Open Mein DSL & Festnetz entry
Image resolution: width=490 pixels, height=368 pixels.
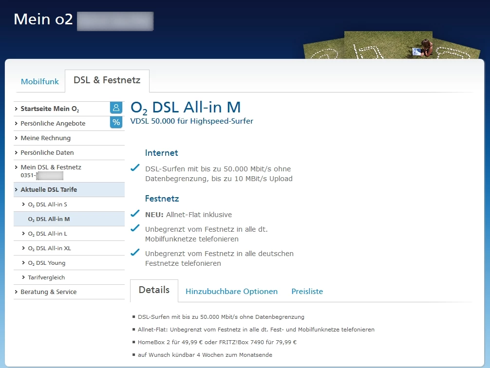[51, 167]
